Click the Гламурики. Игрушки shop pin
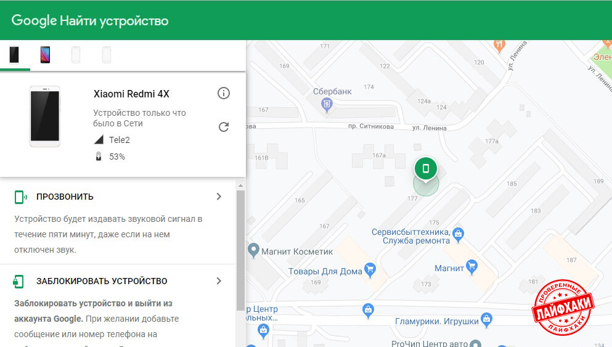This screenshot has height=347, width=612. coord(486,320)
